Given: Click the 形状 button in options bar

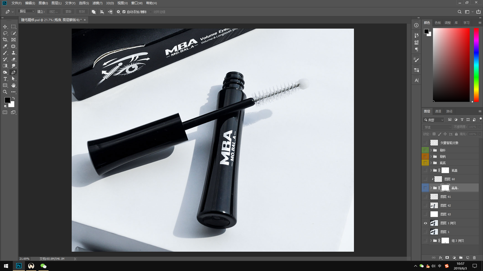Looking at the screenshot, I should (x=82, y=12).
